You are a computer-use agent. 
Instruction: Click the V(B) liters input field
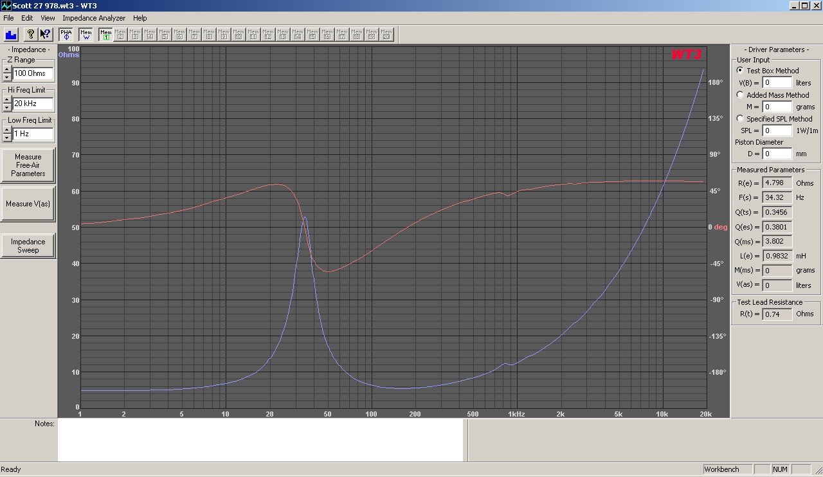[777, 83]
